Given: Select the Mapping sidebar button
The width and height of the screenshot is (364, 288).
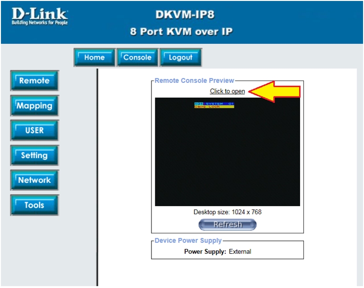Looking at the screenshot, I should pyautogui.click(x=34, y=106).
